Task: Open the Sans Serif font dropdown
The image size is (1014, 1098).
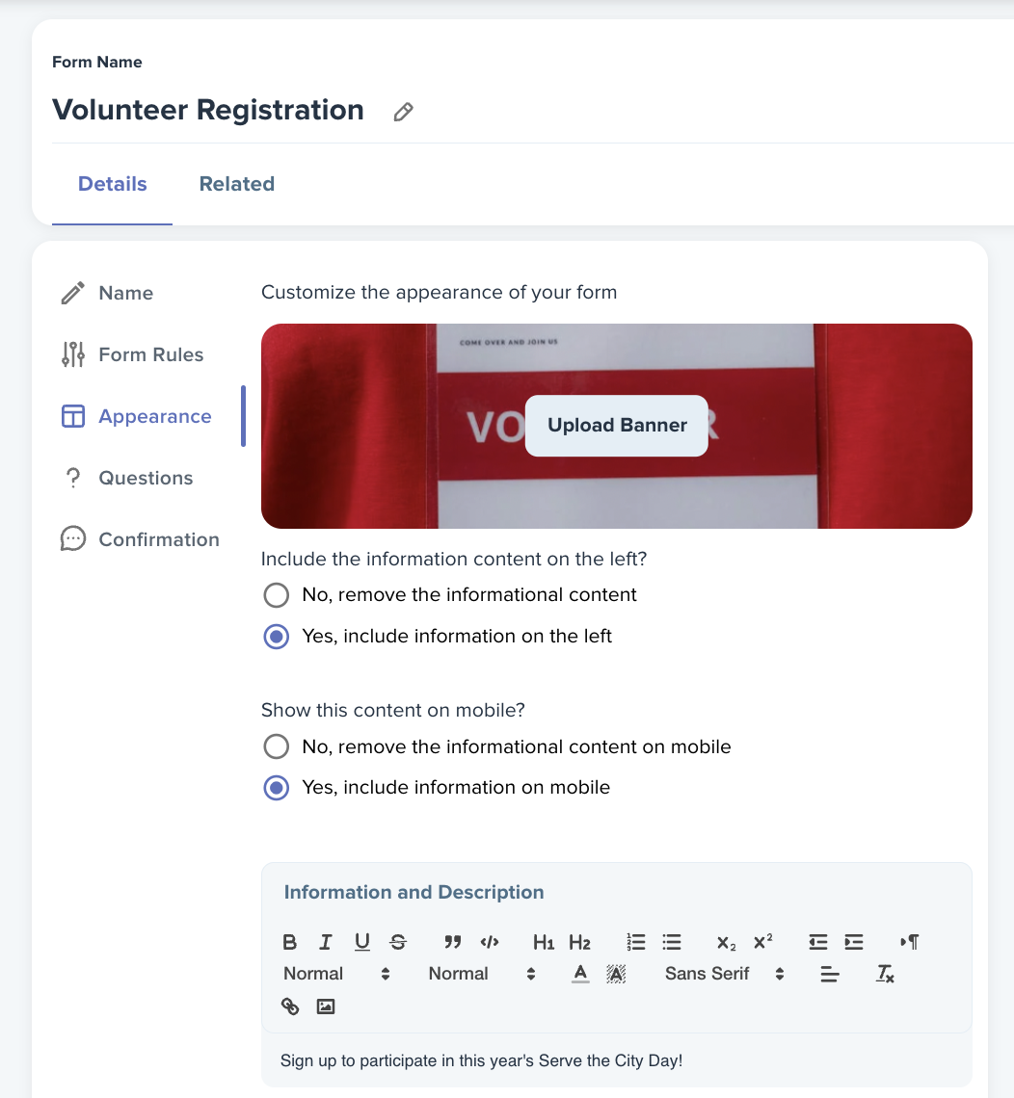Action: tap(724, 974)
